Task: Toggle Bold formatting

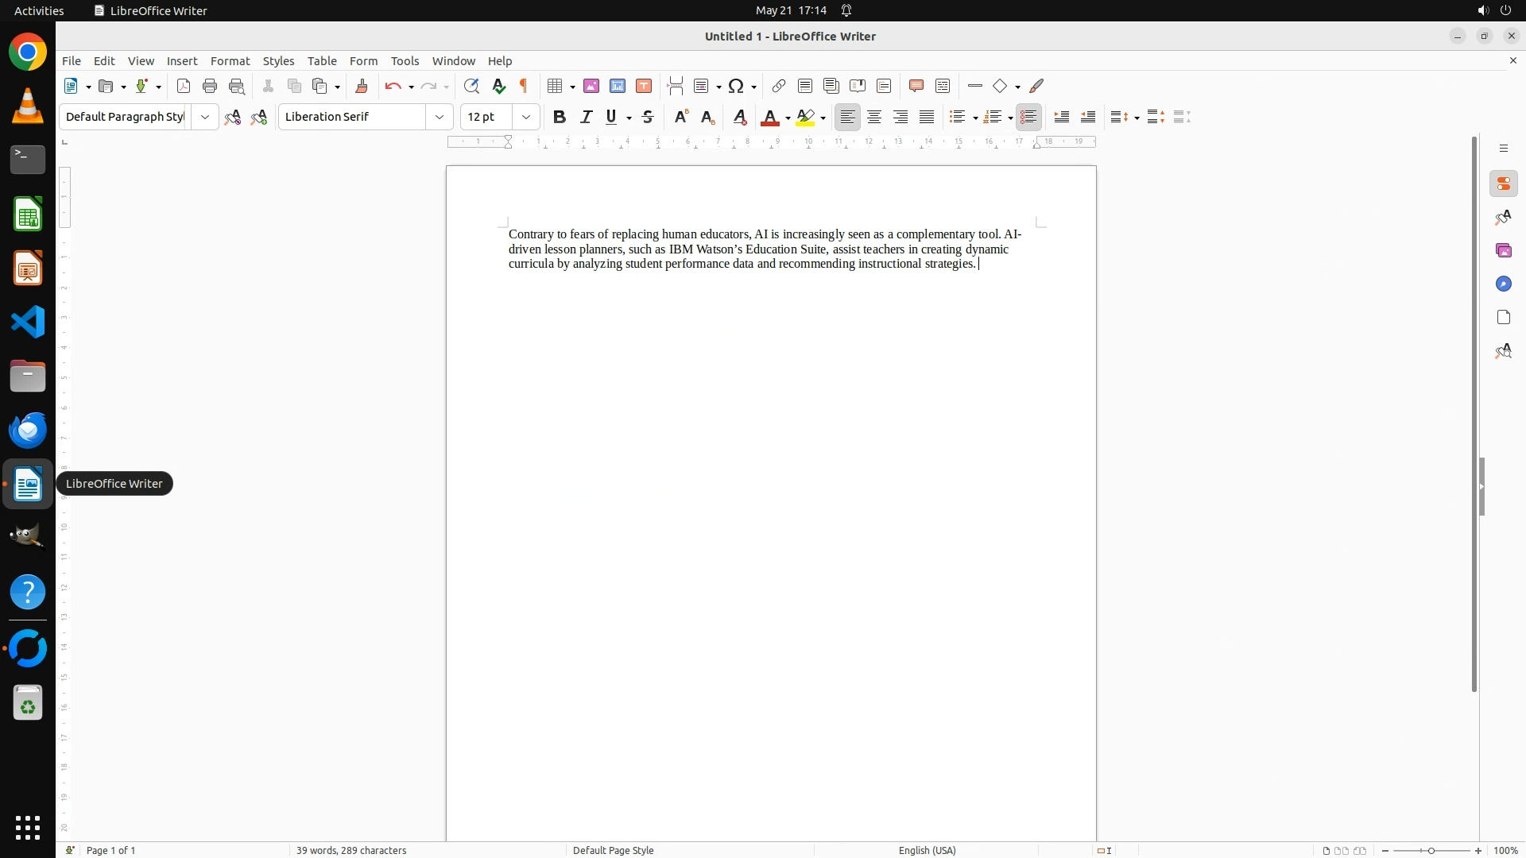Action: tap(560, 117)
